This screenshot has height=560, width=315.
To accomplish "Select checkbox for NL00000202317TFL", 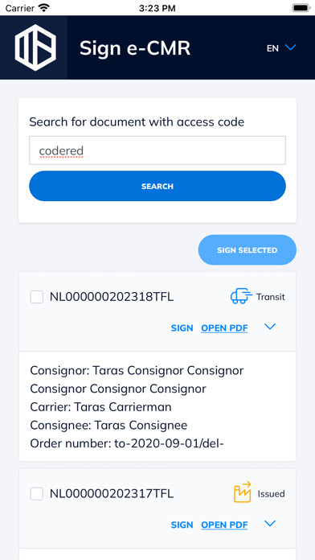I will [37, 494].
